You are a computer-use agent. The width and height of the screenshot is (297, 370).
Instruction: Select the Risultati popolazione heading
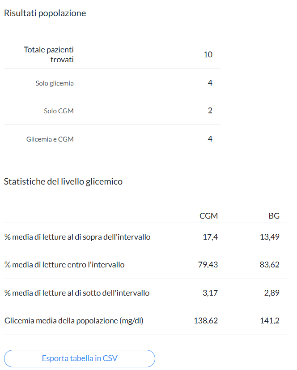pyautogui.click(x=45, y=13)
